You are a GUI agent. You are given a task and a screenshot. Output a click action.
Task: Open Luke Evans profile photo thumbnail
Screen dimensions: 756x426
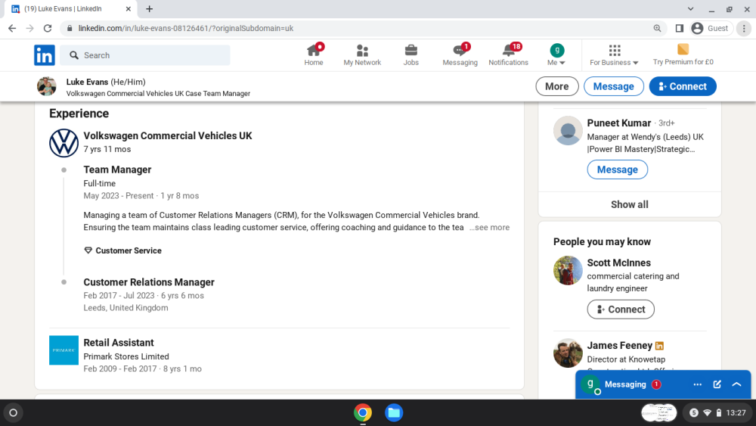point(47,86)
